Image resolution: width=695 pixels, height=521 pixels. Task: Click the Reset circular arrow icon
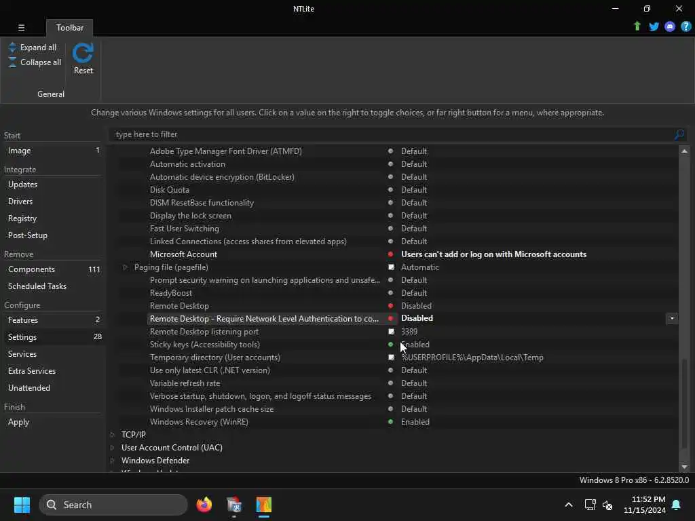pyautogui.click(x=83, y=53)
